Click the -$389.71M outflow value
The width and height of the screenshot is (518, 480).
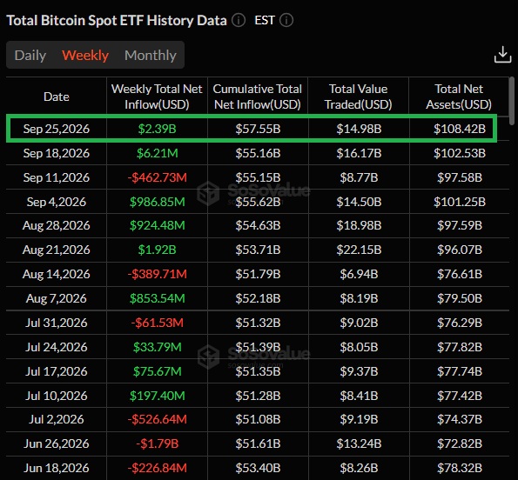point(157,274)
